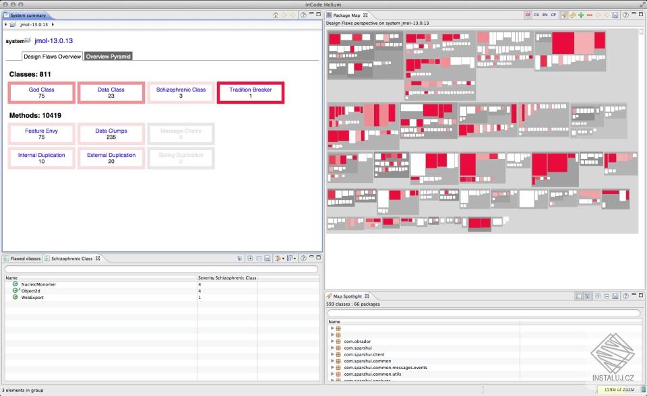Save list in Schizophrenic Class view toolbar
Viewport: 647px width, 396px height.
click(x=268, y=258)
